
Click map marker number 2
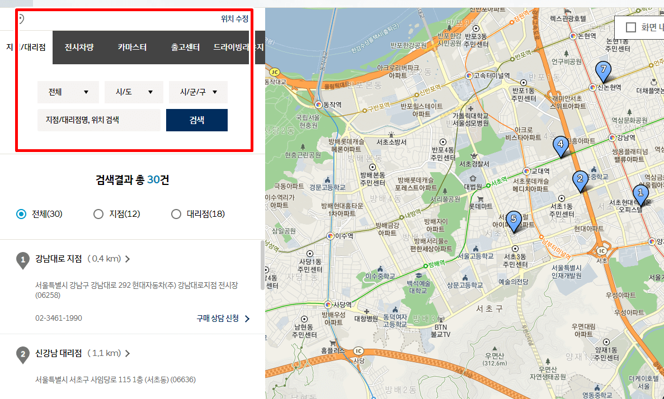tap(580, 181)
